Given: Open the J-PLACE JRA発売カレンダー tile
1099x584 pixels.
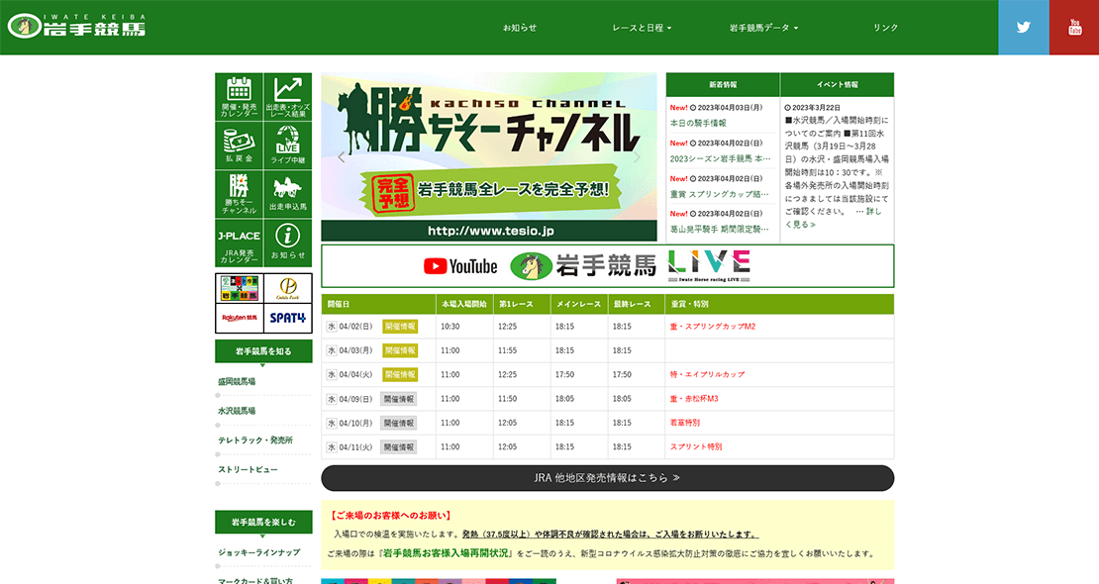Looking at the screenshot, I should pos(239,243).
